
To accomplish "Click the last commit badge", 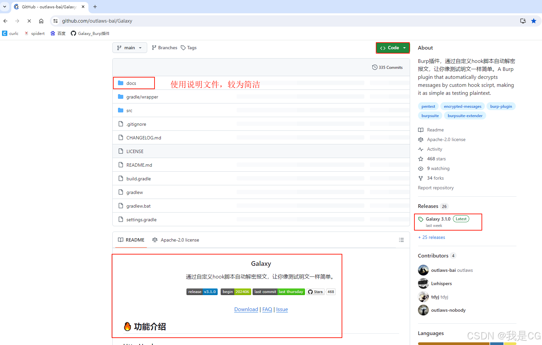I will pos(279,292).
